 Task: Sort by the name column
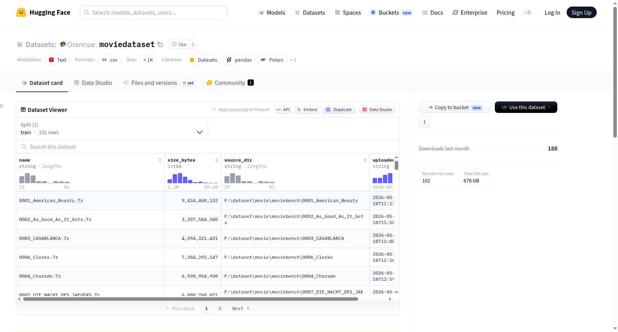(x=160, y=160)
